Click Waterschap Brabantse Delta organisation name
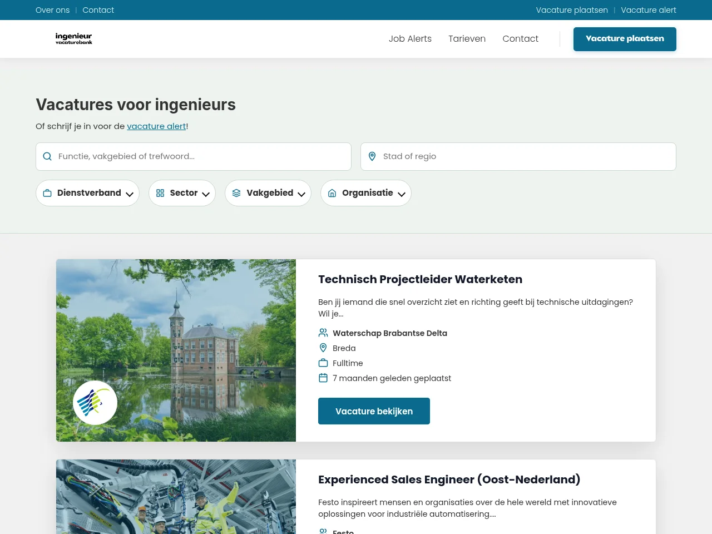The image size is (712, 534). point(390,333)
